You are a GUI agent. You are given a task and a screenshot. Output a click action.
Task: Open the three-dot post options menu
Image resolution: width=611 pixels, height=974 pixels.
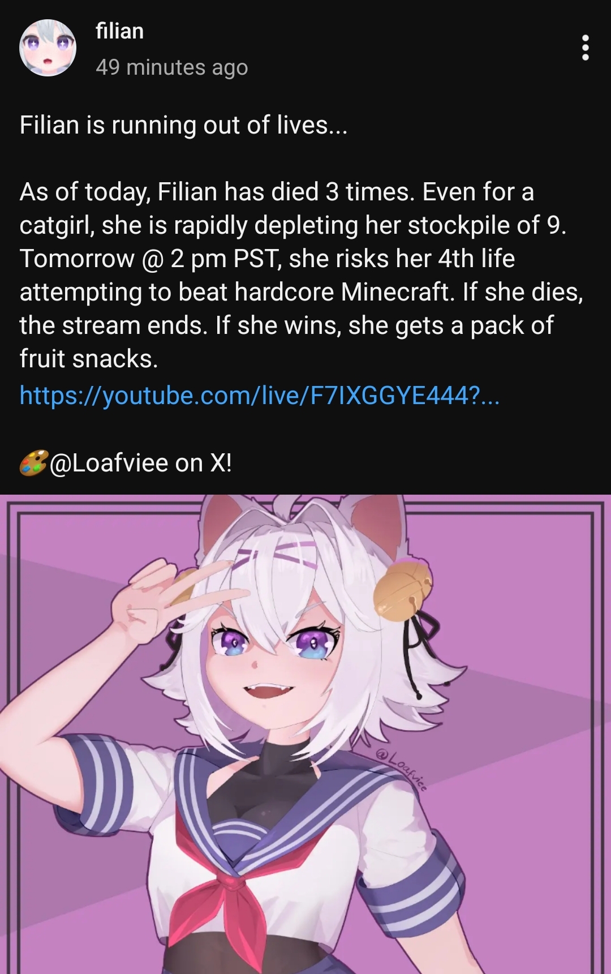(586, 48)
